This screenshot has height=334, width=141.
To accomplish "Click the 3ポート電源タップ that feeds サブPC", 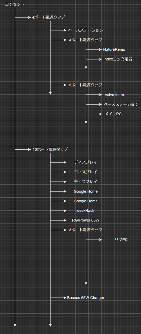I will [x=86, y=230].
